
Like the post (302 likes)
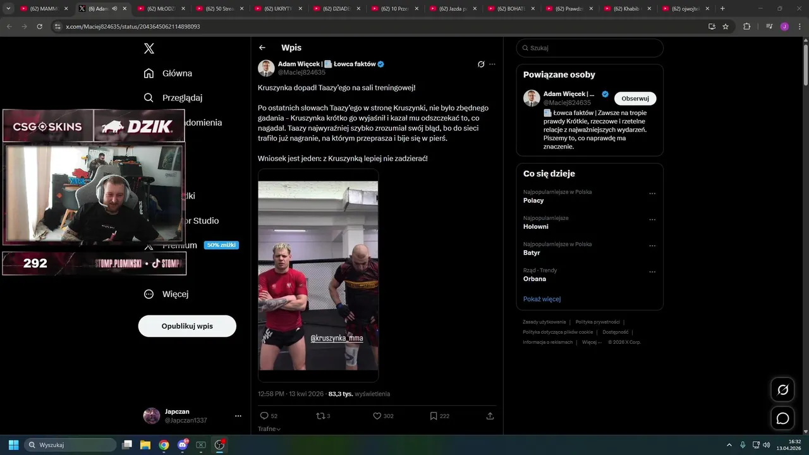click(x=383, y=416)
